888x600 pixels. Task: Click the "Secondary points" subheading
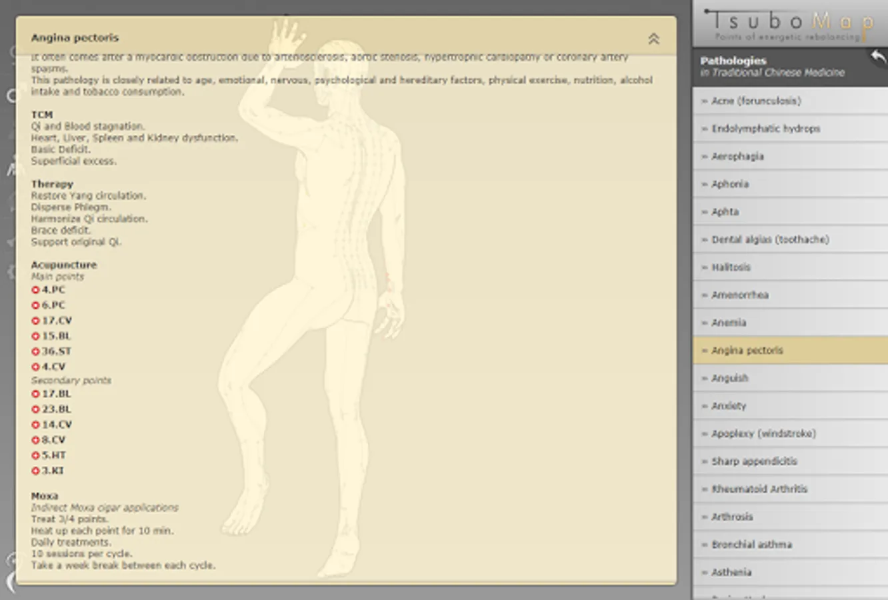71,381
